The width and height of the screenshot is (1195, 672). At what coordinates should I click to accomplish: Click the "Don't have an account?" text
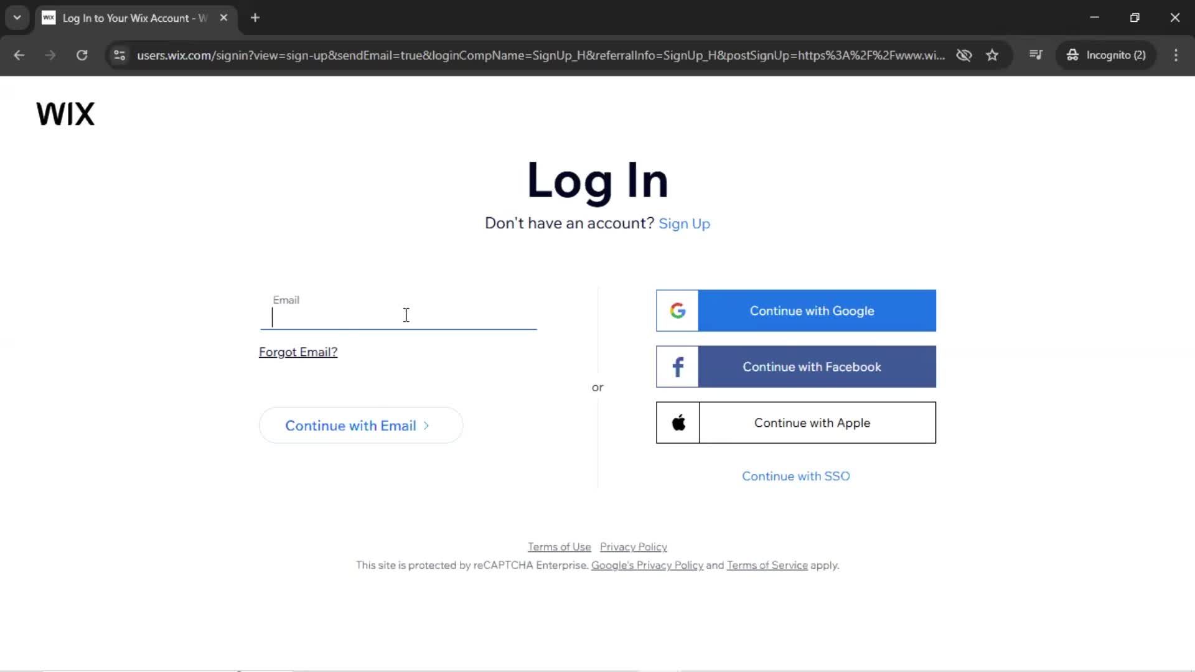(x=569, y=223)
